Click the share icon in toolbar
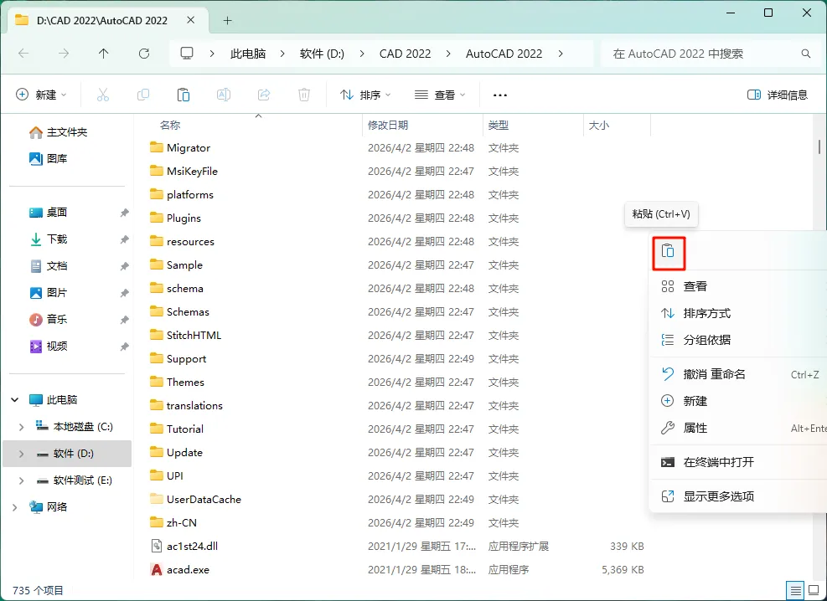 click(264, 95)
